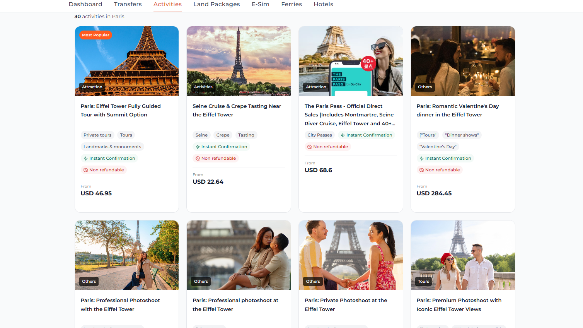Go to Land Packages tab
583x328 pixels.
pos(216,4)
